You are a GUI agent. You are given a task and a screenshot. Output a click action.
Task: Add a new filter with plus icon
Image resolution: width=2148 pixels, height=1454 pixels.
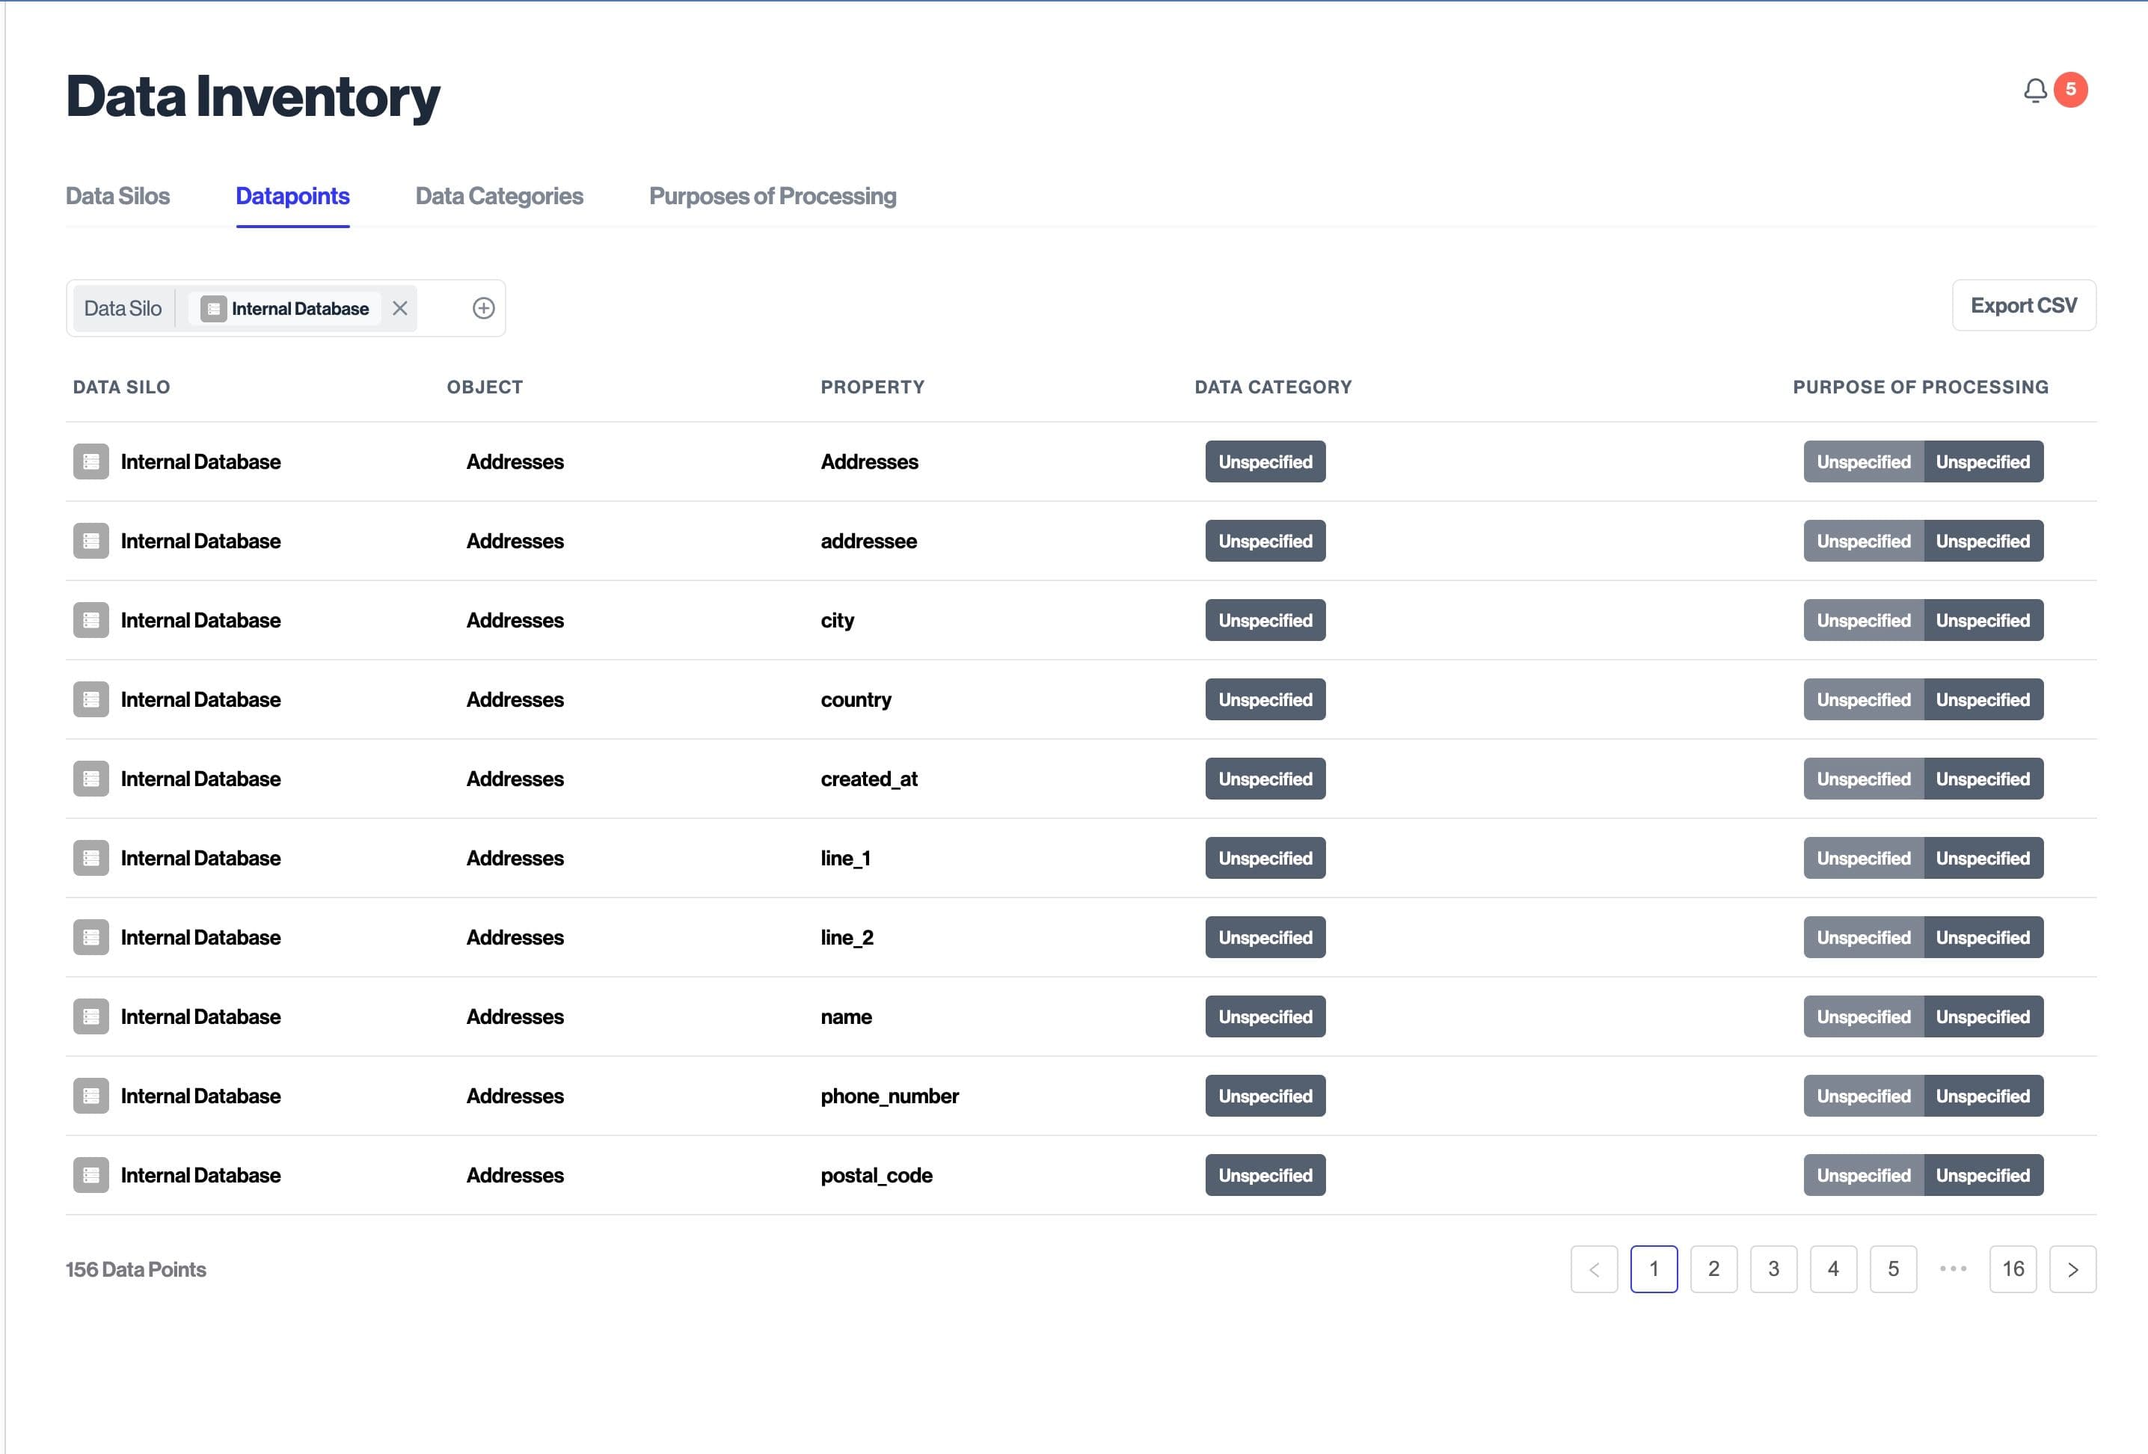pyautogui.click(x=483, y=309)
